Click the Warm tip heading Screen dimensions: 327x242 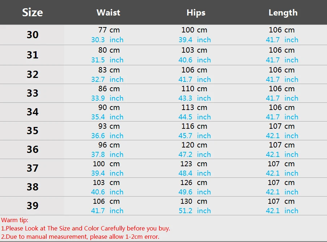point(14,220)
